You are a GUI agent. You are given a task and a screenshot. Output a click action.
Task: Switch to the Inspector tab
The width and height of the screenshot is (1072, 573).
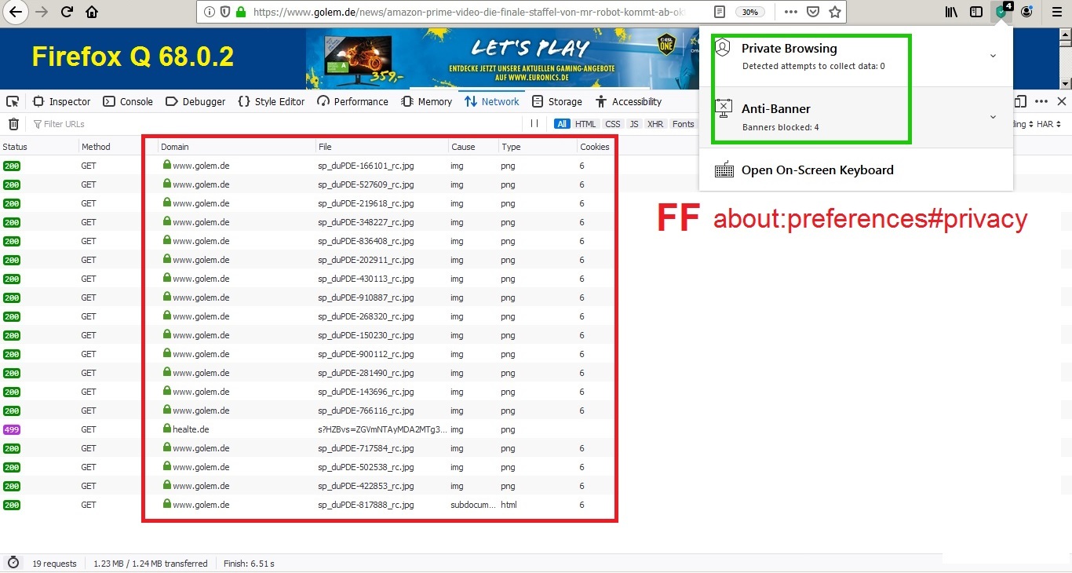tap(62, 101)
